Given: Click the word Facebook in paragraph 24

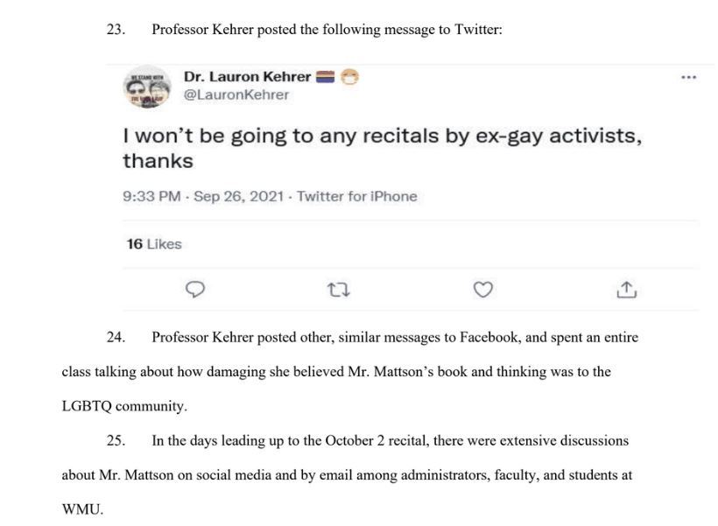Looking at the screenshot, I should coord(489,337).
